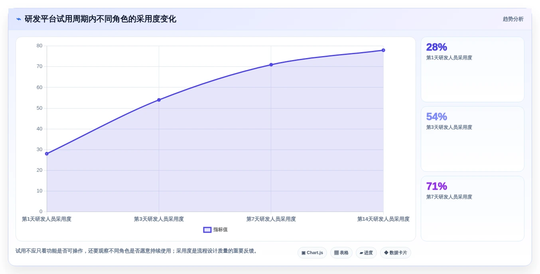Click the x-axis label 第7天研发人员采用度
Image resolution: width=540 pixels, height=274 pixels.
pyautogui.click(x=271, y=219)
